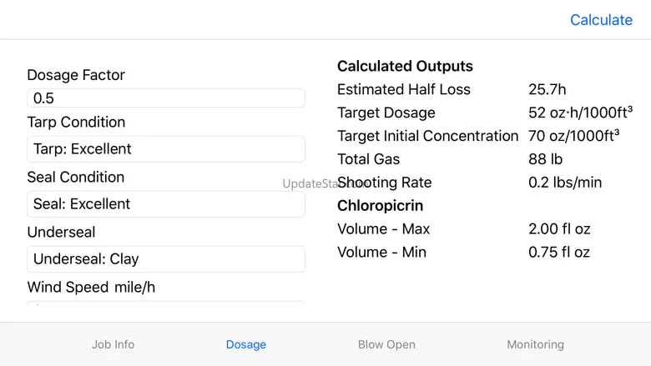Click the Volume - Max value 2.00 fl oz
This screenshot has height=366, width=651.
click(x=559, y=228)
